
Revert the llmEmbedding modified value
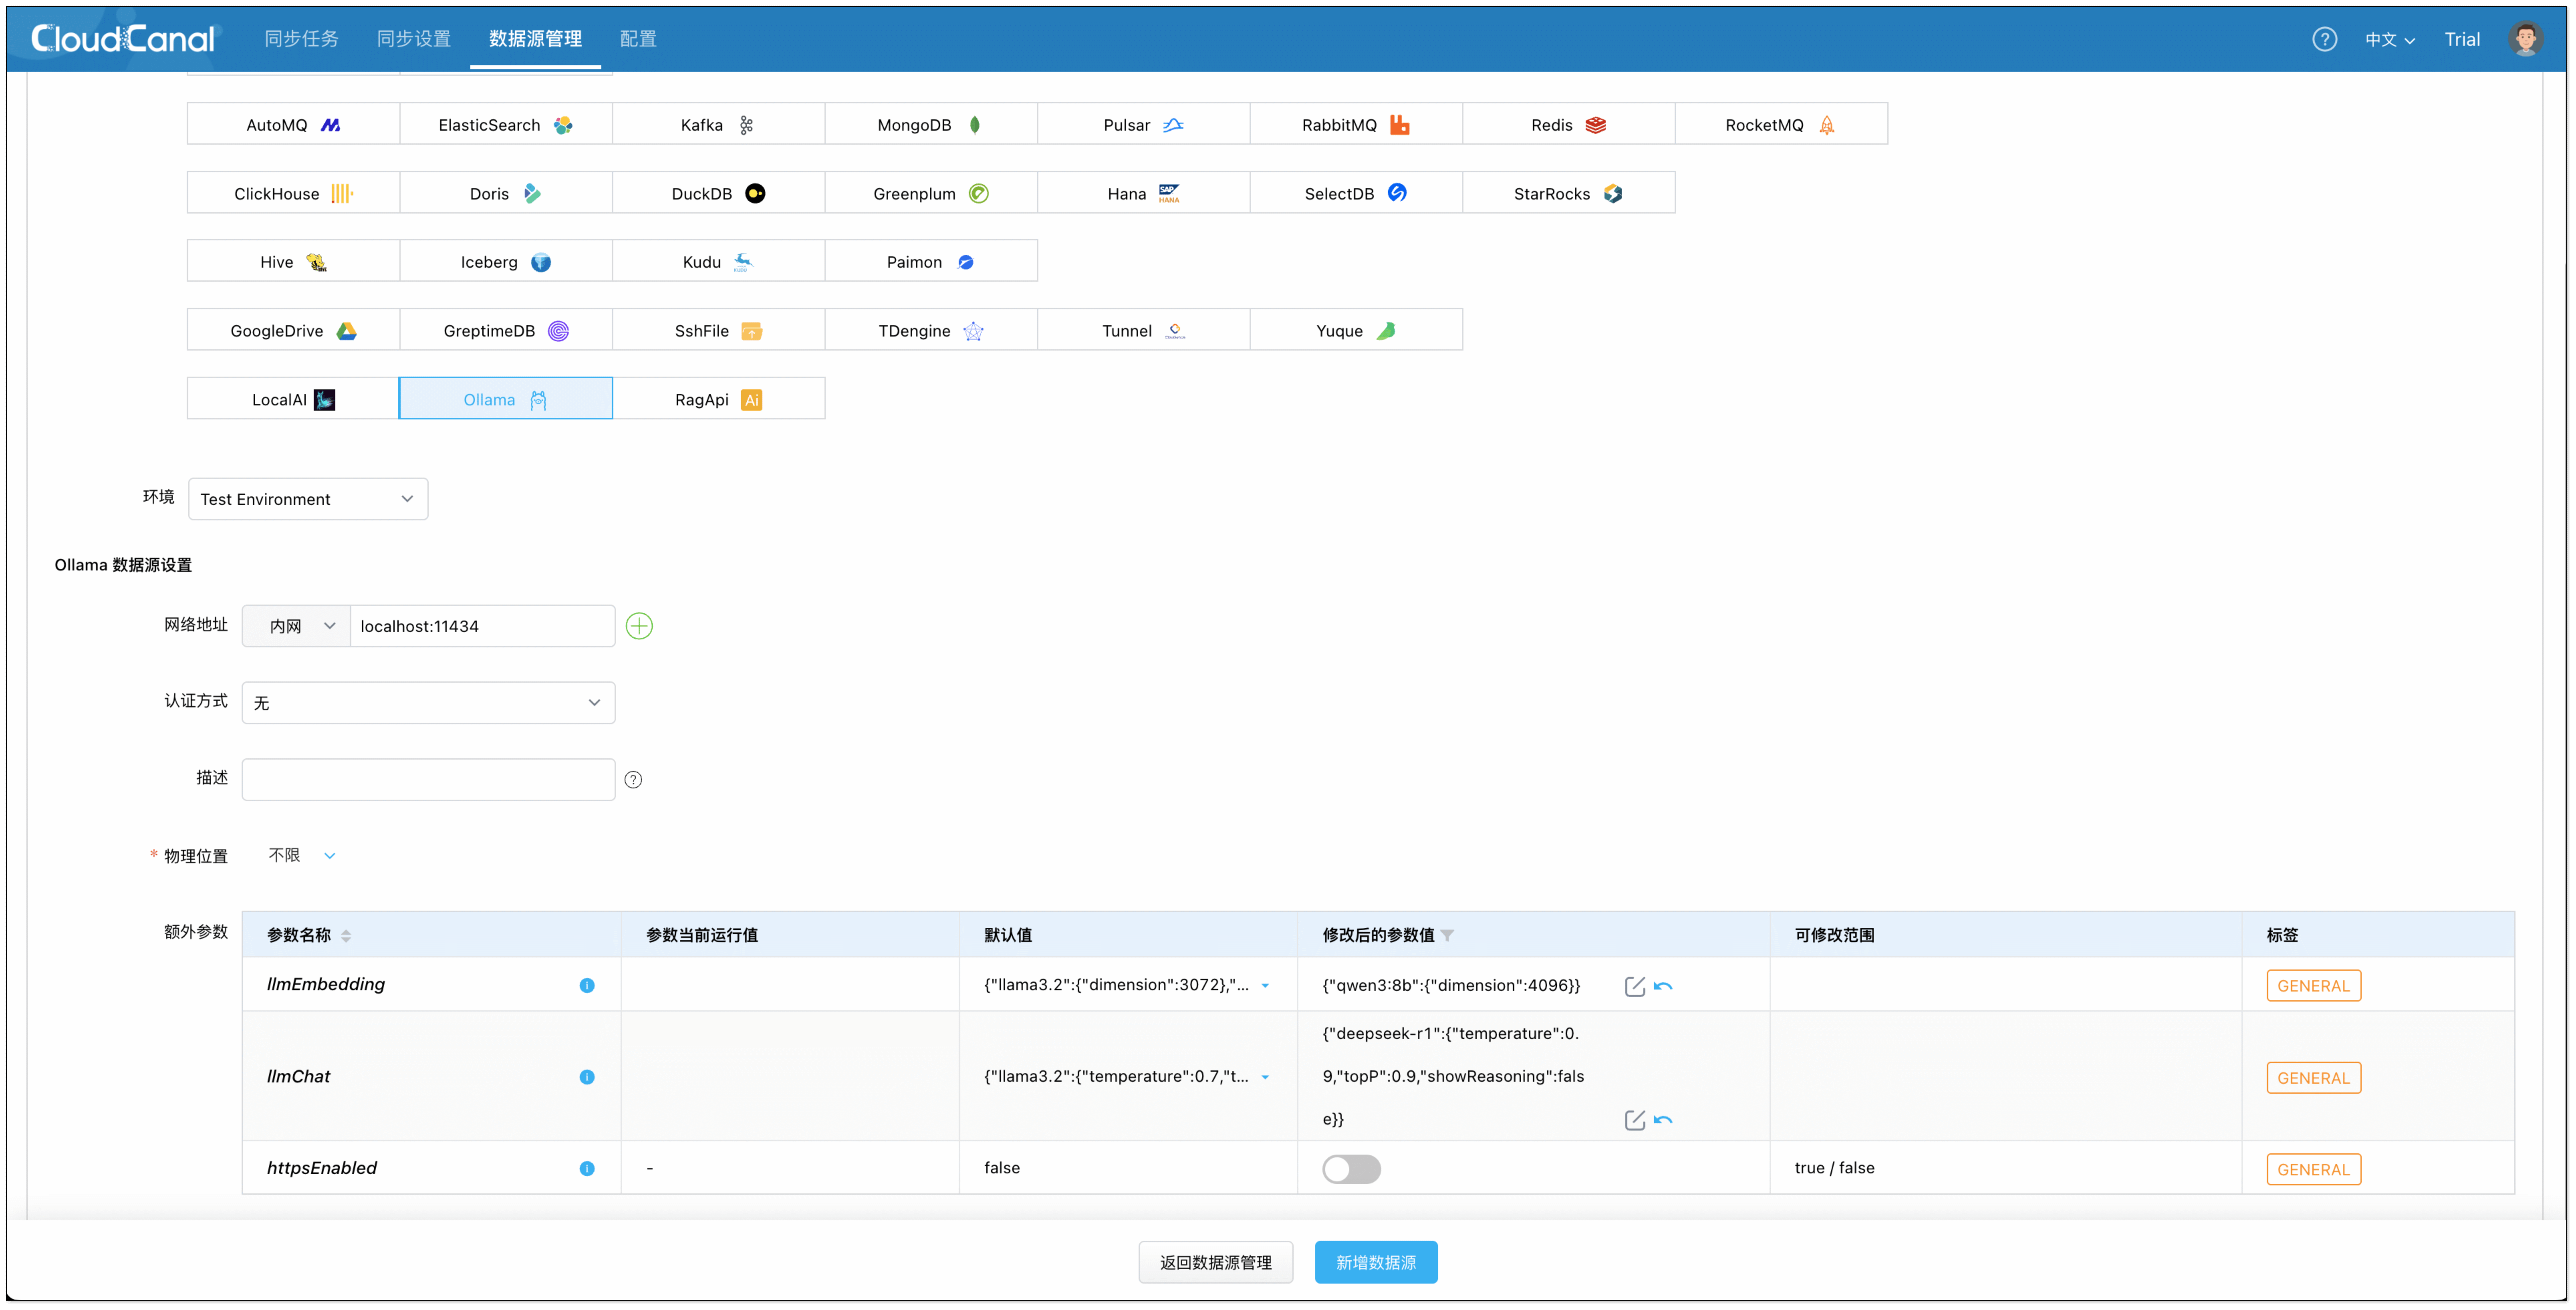pos(1663,987)
